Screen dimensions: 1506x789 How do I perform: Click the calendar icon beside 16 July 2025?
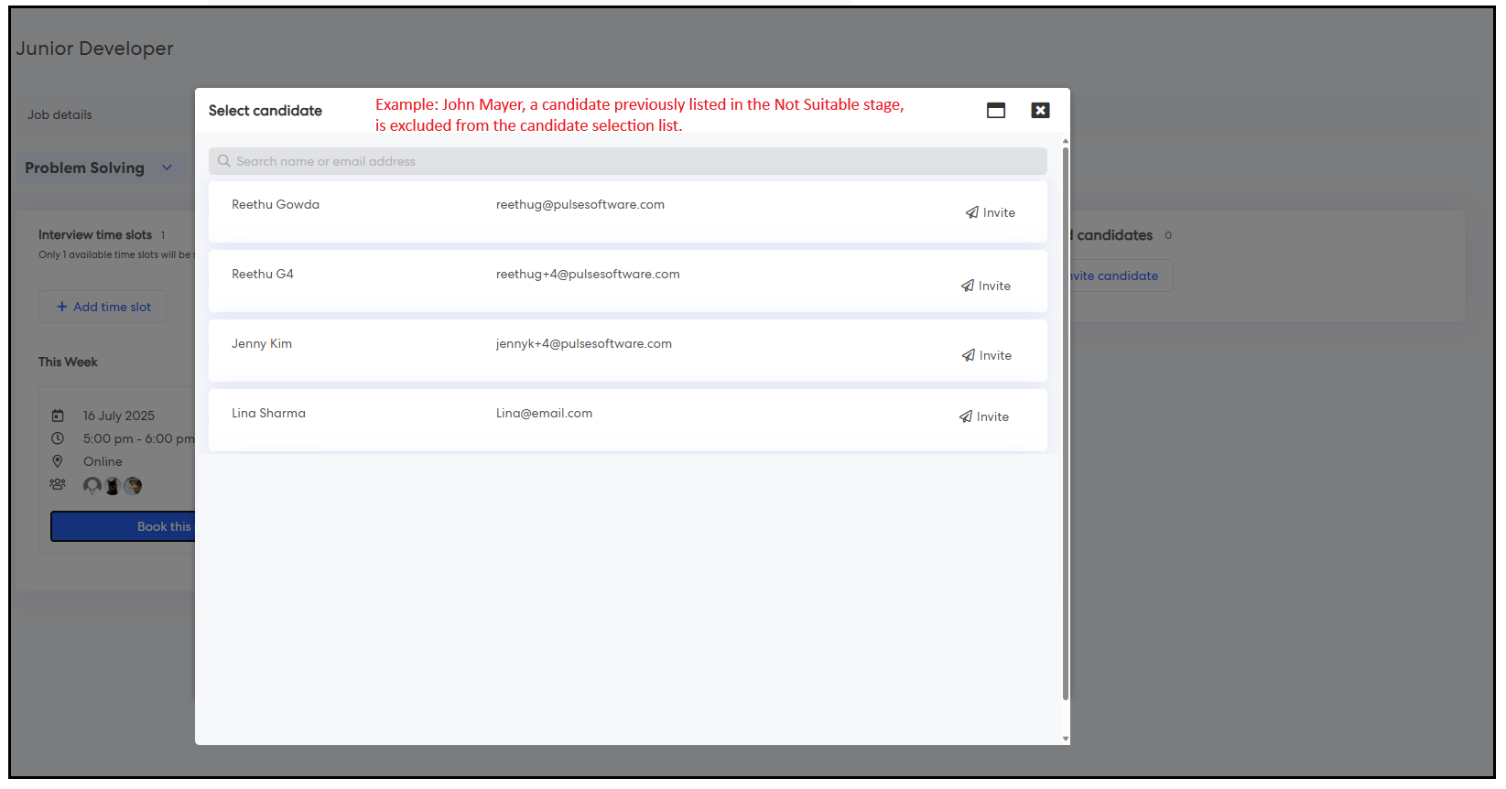coord(58,416)
